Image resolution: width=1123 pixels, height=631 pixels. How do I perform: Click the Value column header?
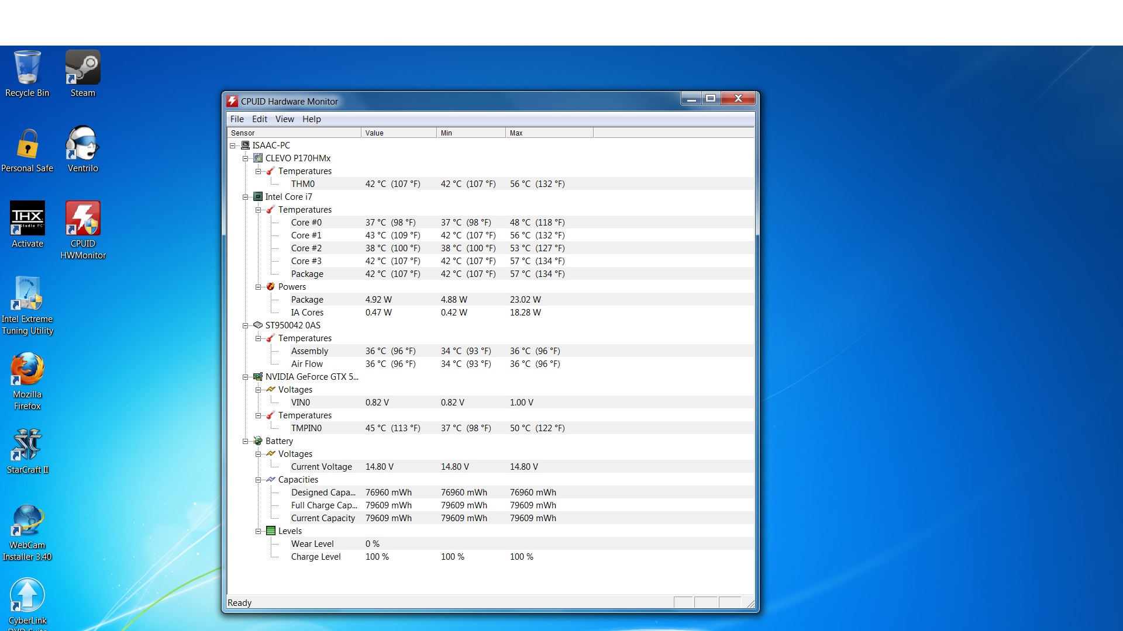(399, 133)
